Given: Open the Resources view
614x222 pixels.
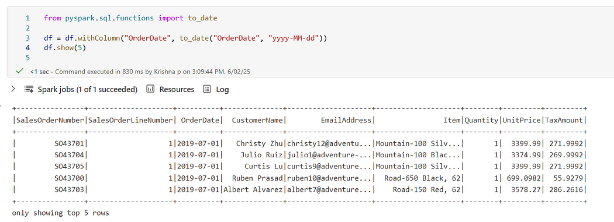Looking at the screenshot, I should click(177, 89).
